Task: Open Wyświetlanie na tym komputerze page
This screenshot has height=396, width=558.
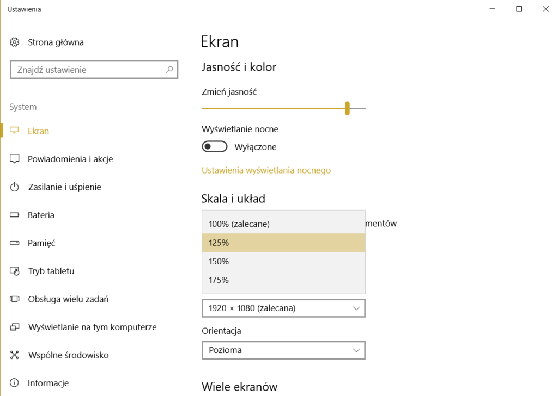Action: click(93, 327)
